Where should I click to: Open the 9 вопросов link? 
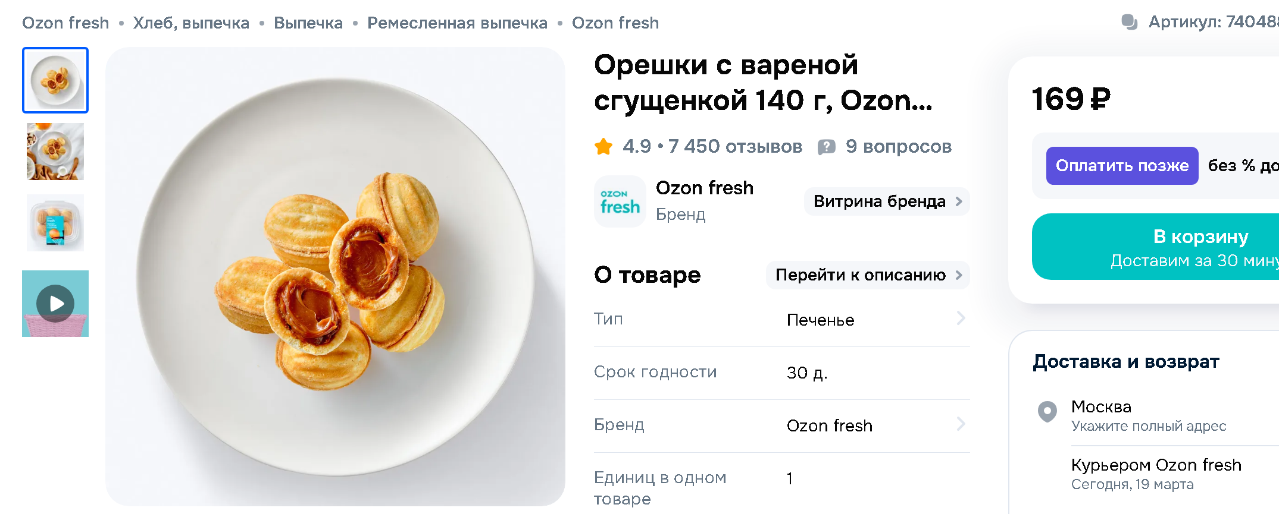[898, 146]
